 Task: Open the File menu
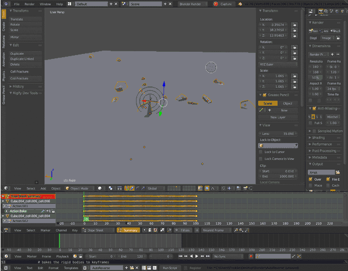(17, 4)
